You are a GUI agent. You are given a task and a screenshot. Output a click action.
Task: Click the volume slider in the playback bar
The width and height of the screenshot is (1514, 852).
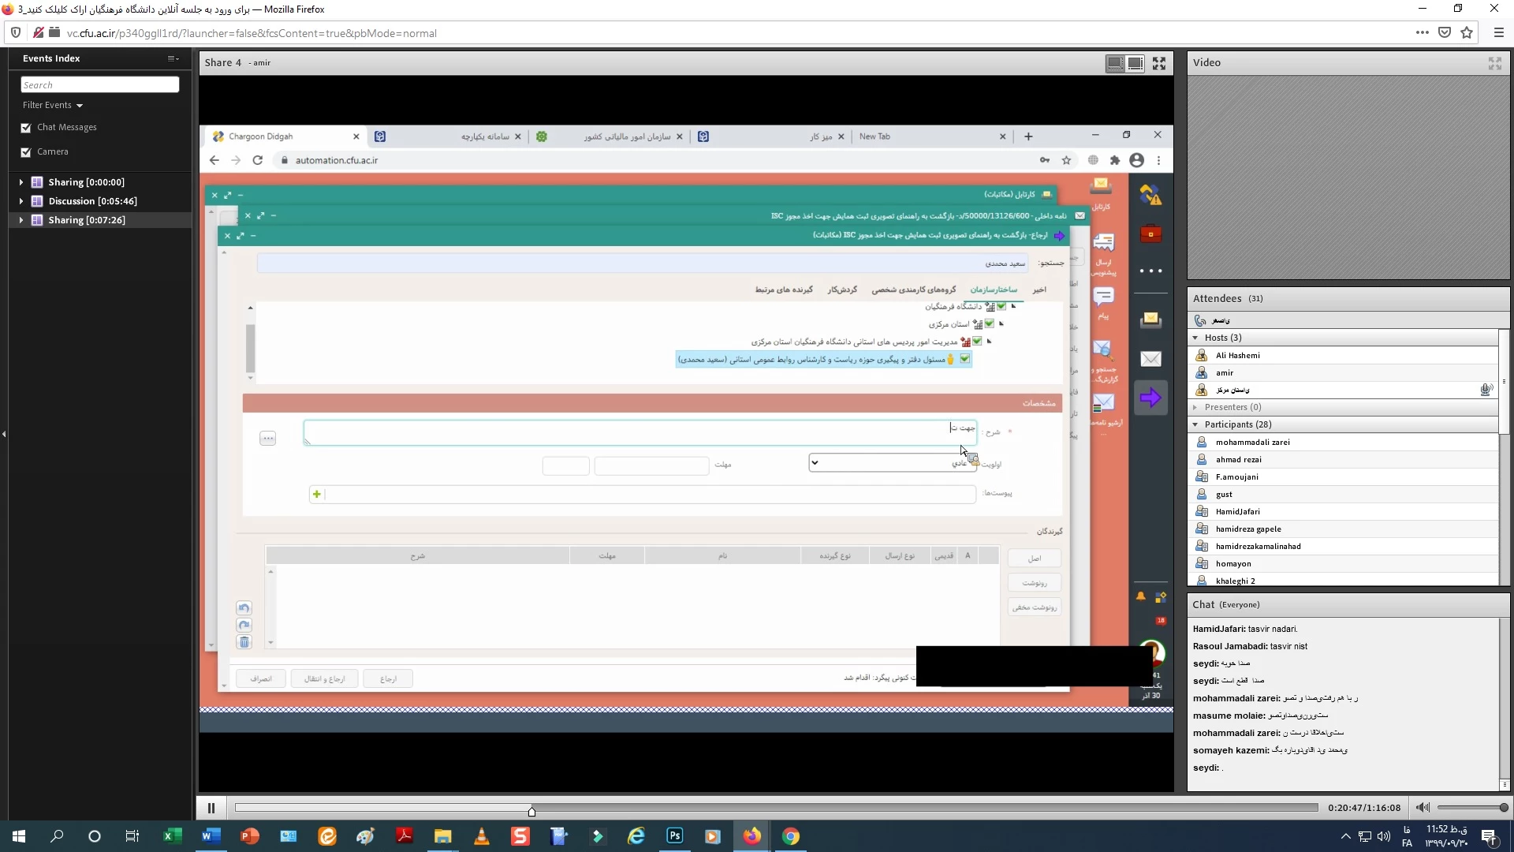[1471, 808]
